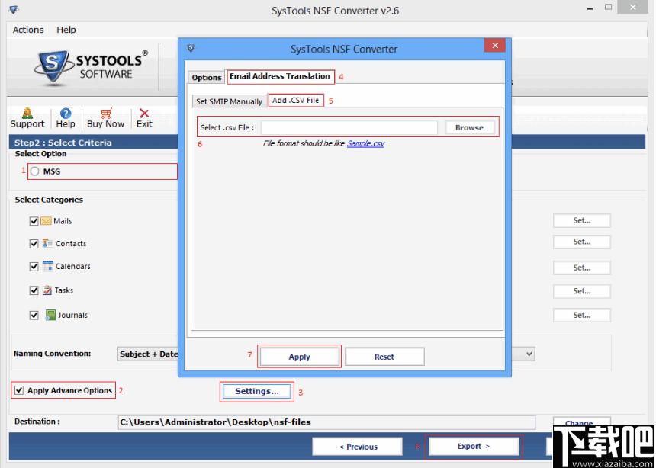Uncheck the Calendars checkbox
Viewport: 656px width, 468px height.
tap(34, 267)
